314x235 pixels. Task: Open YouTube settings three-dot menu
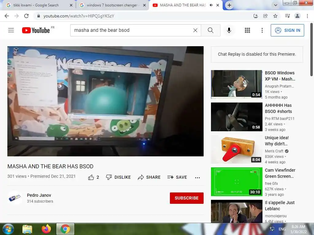pyautogui.click(x=262, y=30)
